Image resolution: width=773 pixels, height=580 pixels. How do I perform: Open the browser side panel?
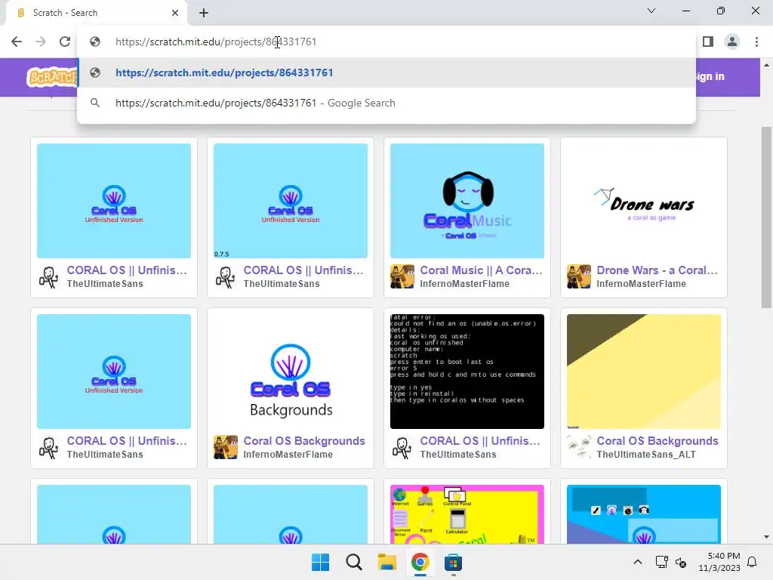[708, 42]
